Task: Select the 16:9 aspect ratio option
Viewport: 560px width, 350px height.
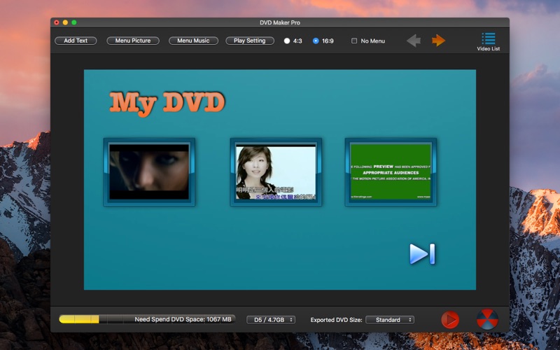Action: click(x=316, y=41)
